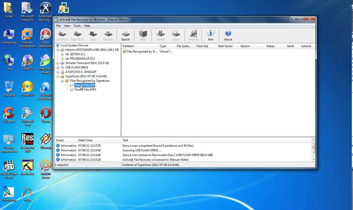Expand the SISTEM (C:) partition node
Screen dimensions: 353x210
62,54
